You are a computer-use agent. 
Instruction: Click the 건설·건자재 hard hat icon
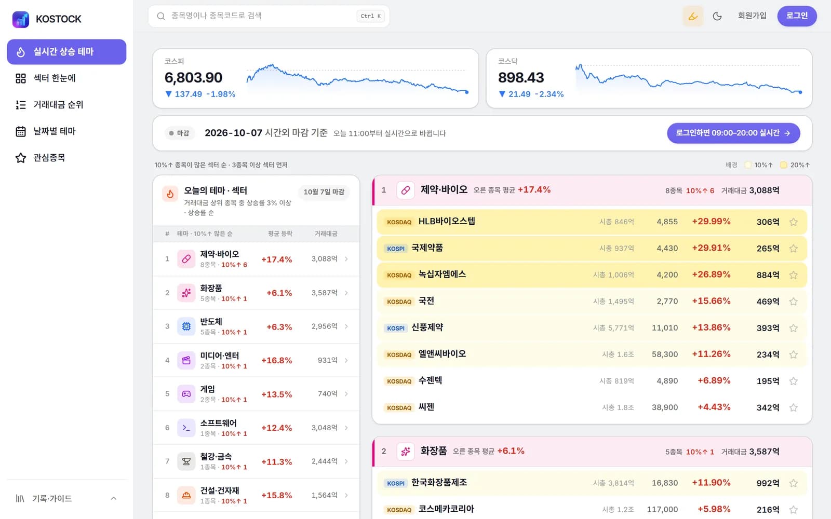point(186,495)
